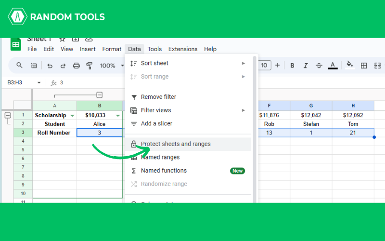Viewport: 385px width, 241px height.
Task: Collapse the column group minus button
Action: coord(100,95)
